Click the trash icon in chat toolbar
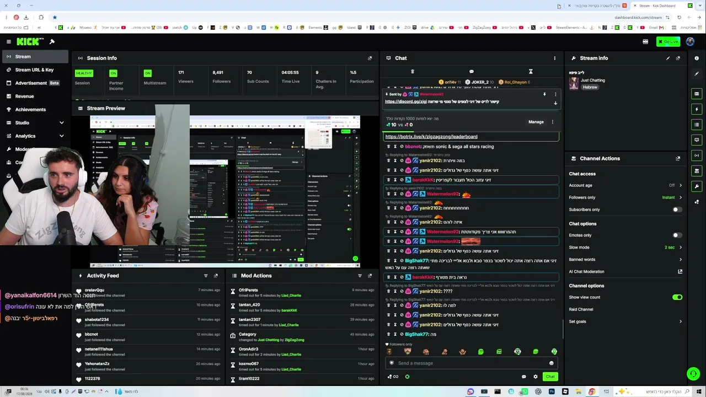 (412, 72)
